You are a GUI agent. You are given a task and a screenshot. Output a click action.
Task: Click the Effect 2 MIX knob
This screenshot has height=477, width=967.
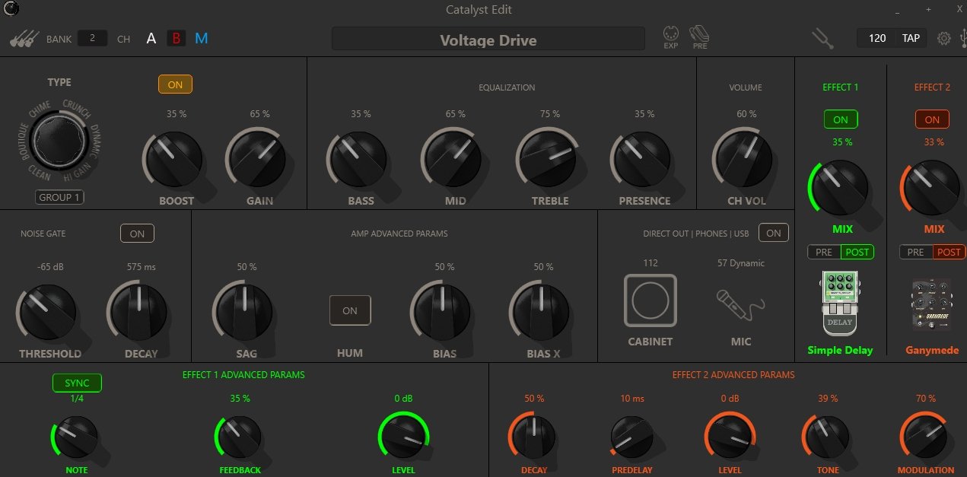click(931, 188)
